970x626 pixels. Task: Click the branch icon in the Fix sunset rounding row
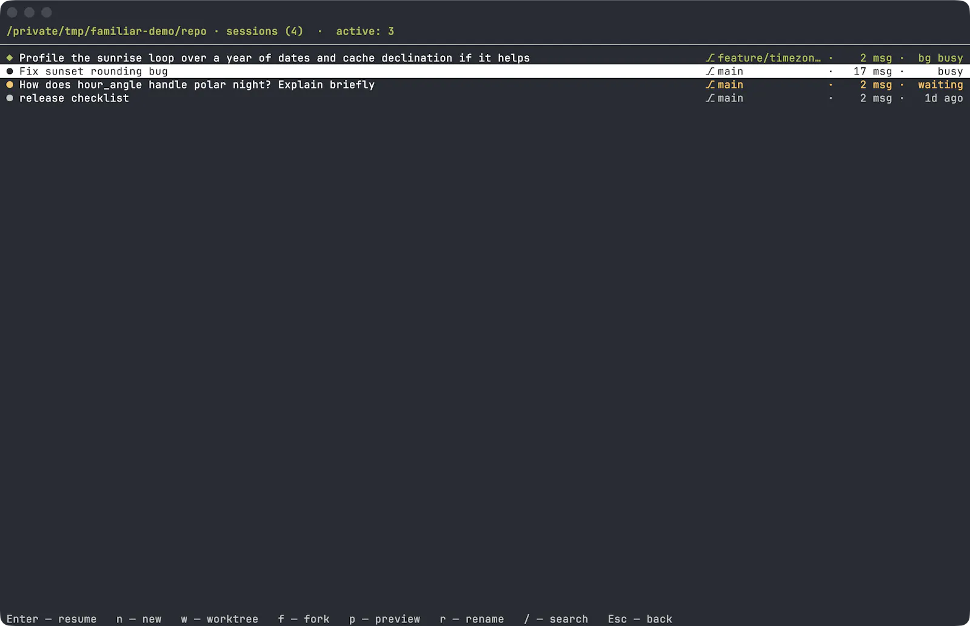pos(710,71)
